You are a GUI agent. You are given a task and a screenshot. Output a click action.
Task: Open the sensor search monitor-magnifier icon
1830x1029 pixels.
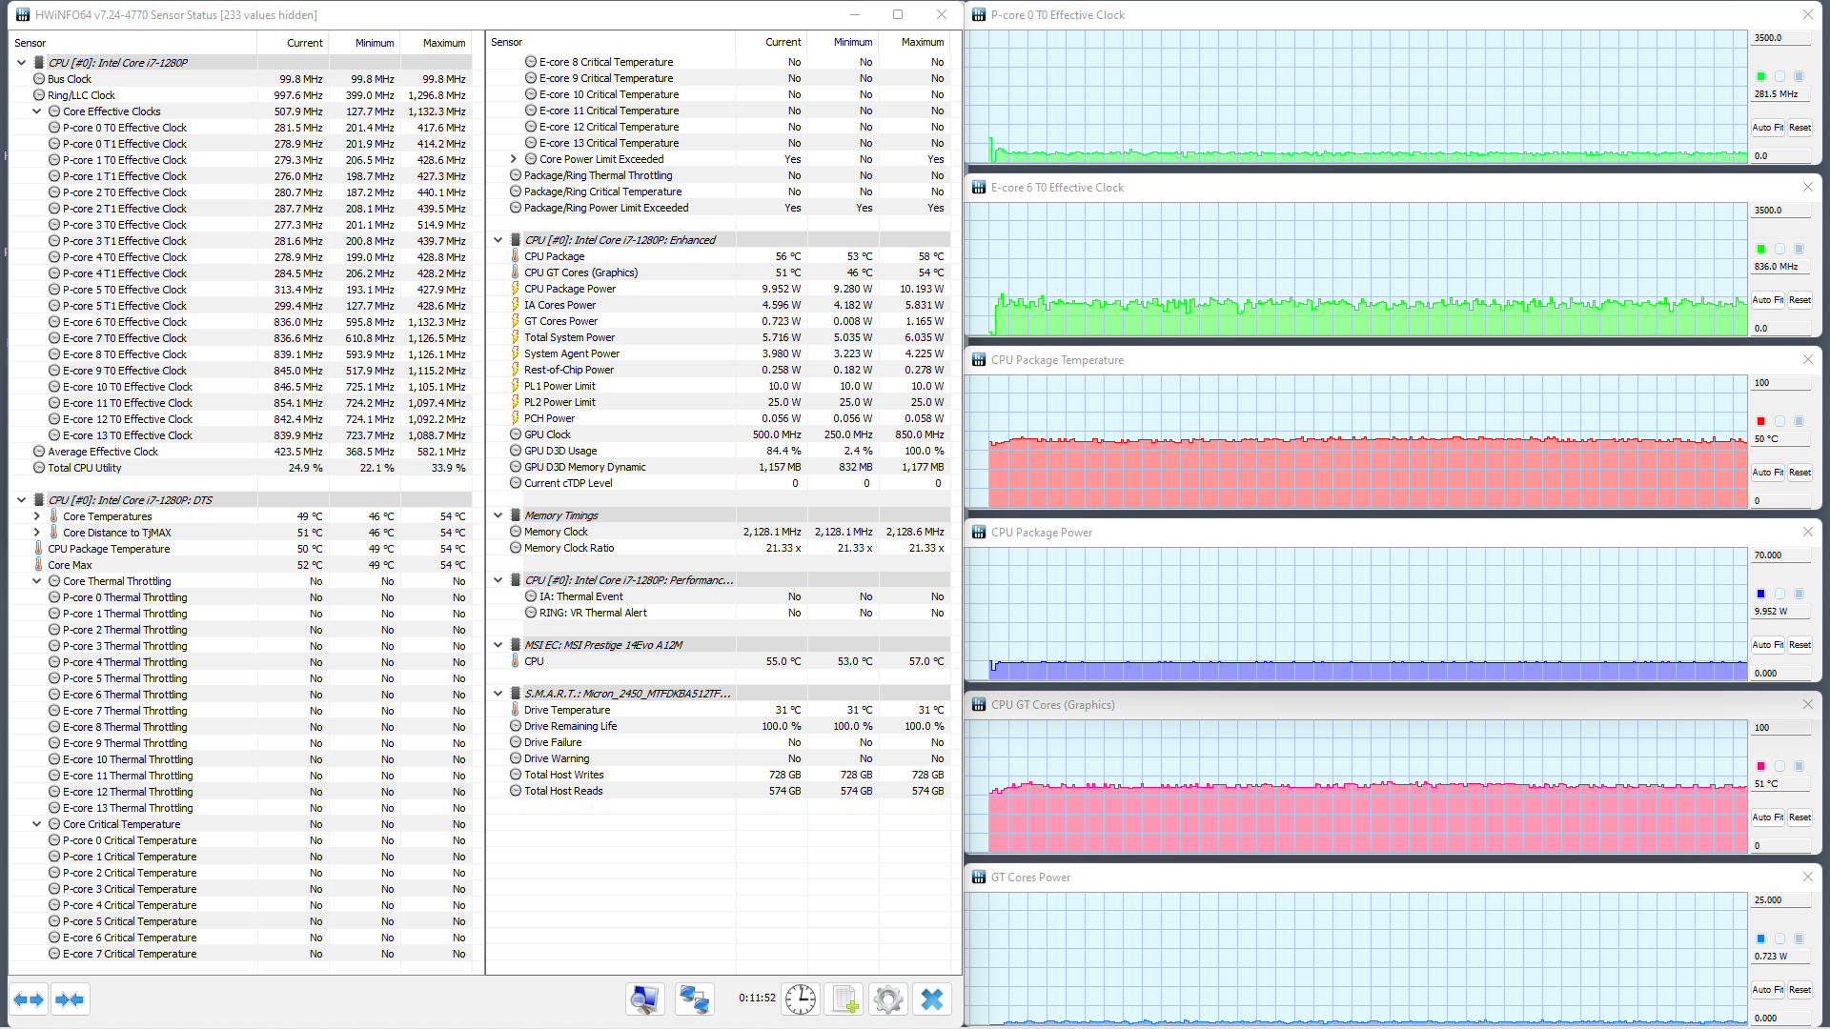[644, 999]
